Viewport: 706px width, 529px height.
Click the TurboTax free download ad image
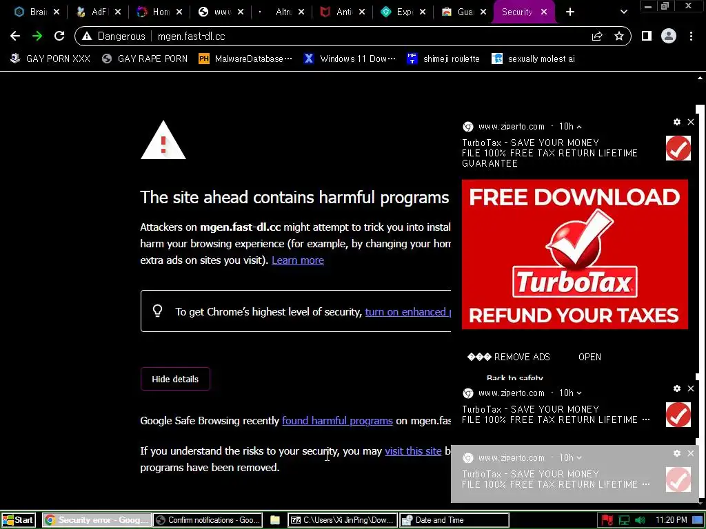tap(574, 254)
